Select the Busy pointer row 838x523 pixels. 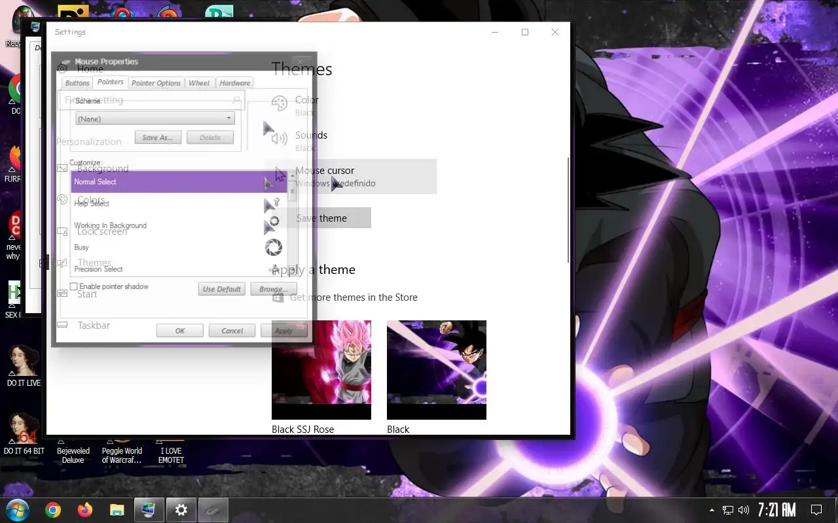pyautogui.click(x=179, y=247)
